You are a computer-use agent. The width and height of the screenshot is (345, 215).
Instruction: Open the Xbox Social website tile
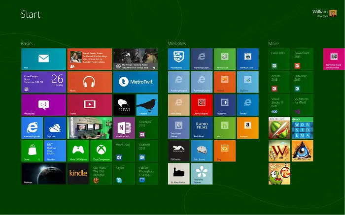pos(225,59)
